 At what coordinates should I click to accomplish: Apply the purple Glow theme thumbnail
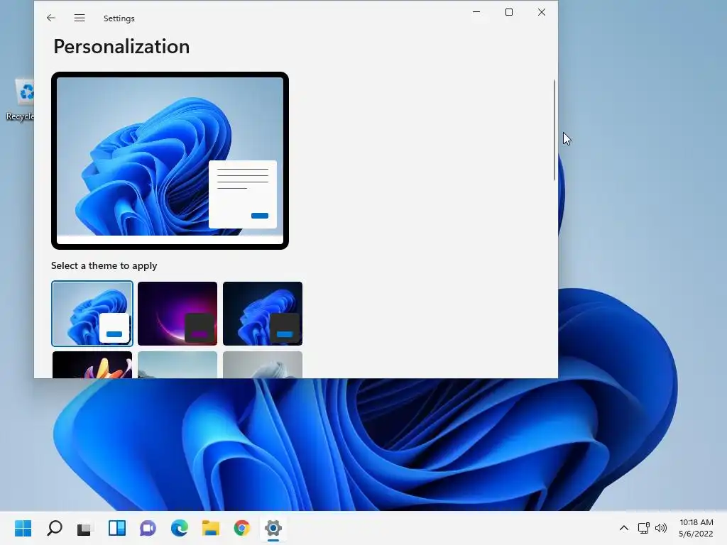coord(177,313)
